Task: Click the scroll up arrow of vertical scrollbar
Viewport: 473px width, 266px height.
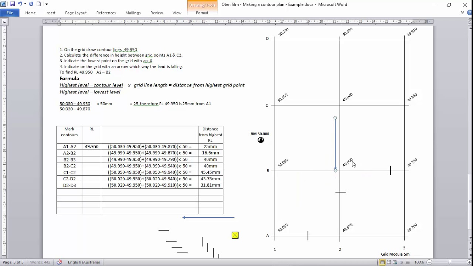Action: pos(470,28)
